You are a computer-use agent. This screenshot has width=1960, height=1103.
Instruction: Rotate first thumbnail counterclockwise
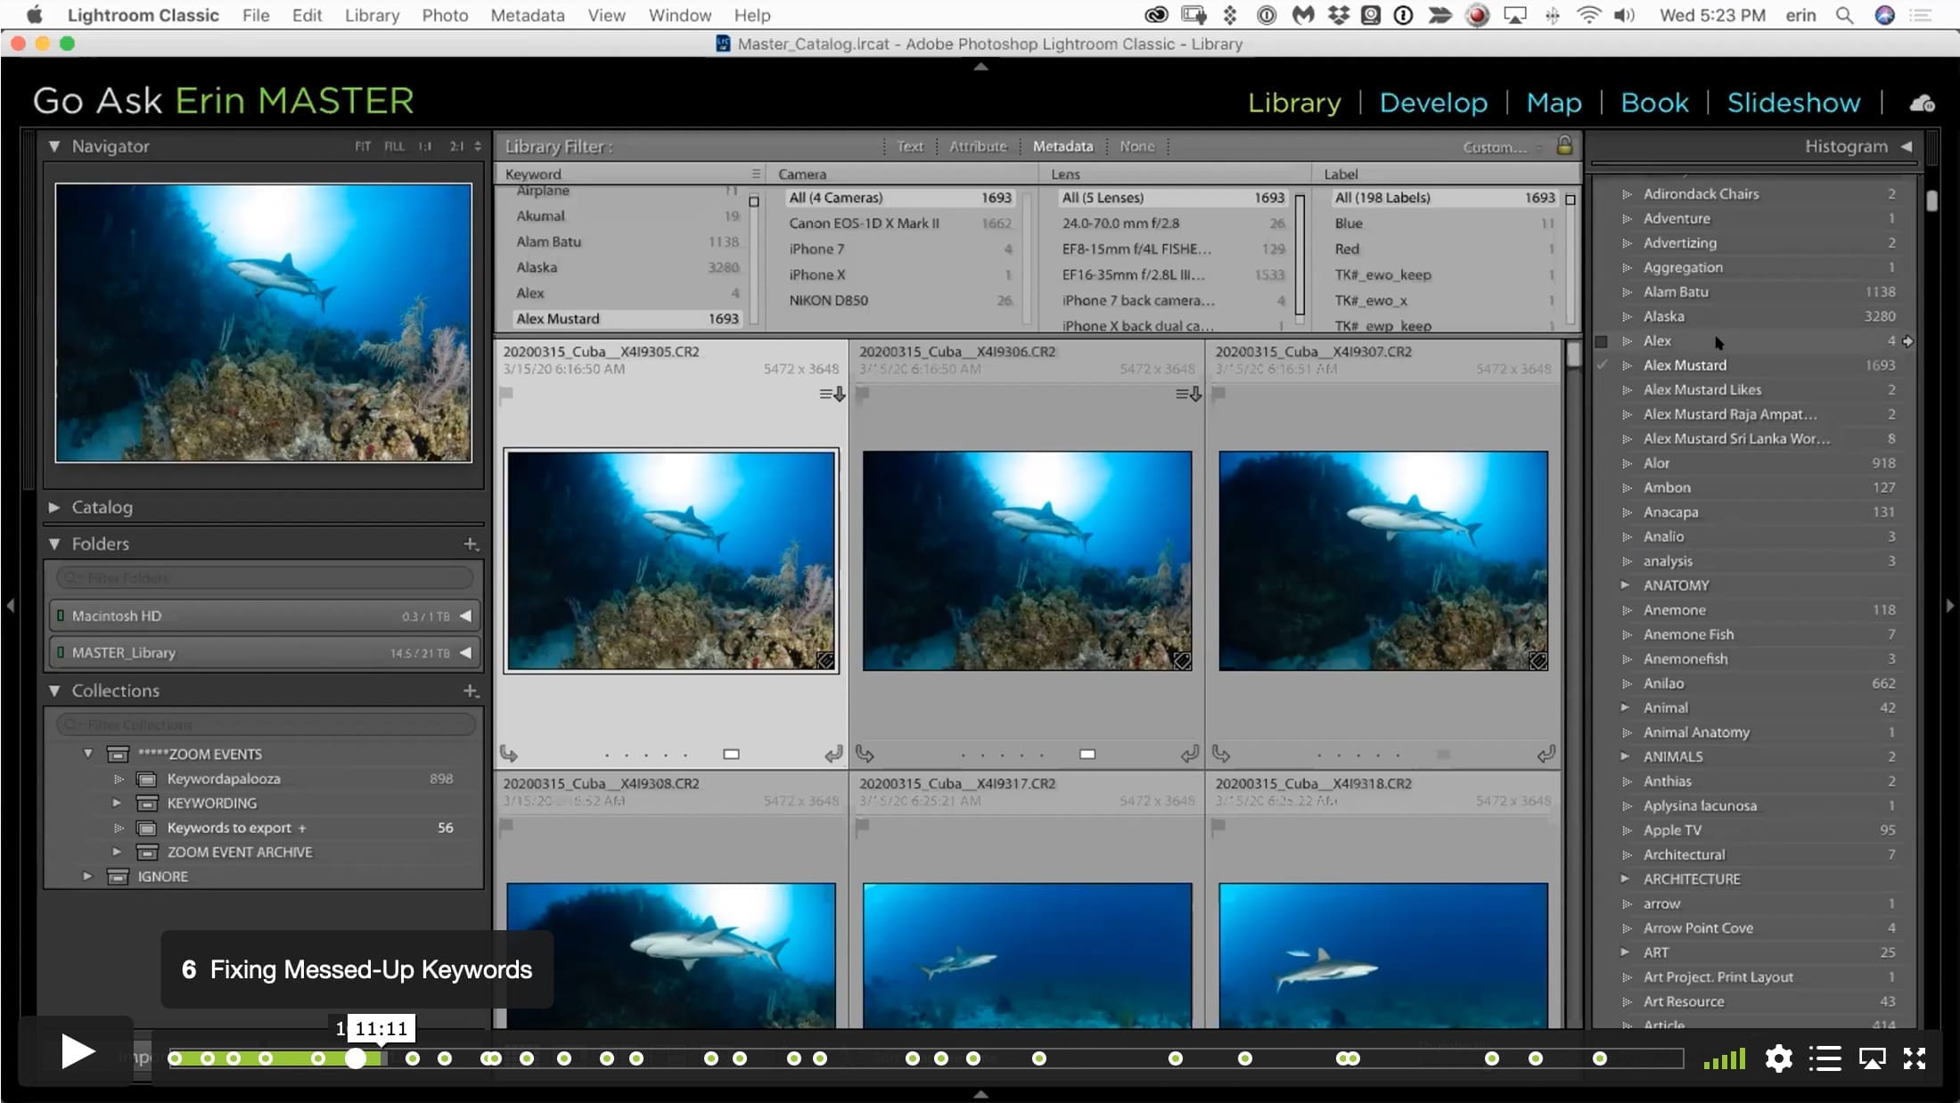(x=509, y=754)
